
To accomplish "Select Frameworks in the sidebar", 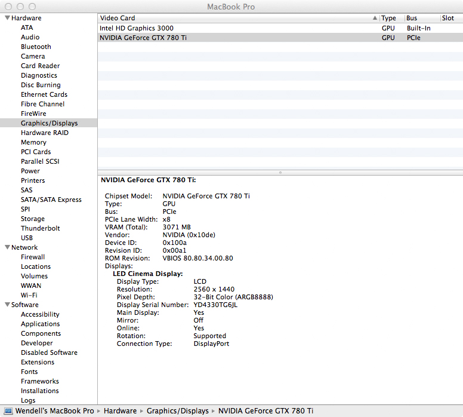I will [40, 381].
